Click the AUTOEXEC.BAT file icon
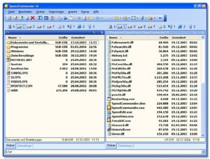This screenshot has height=159, width=210. pos(8,60)
